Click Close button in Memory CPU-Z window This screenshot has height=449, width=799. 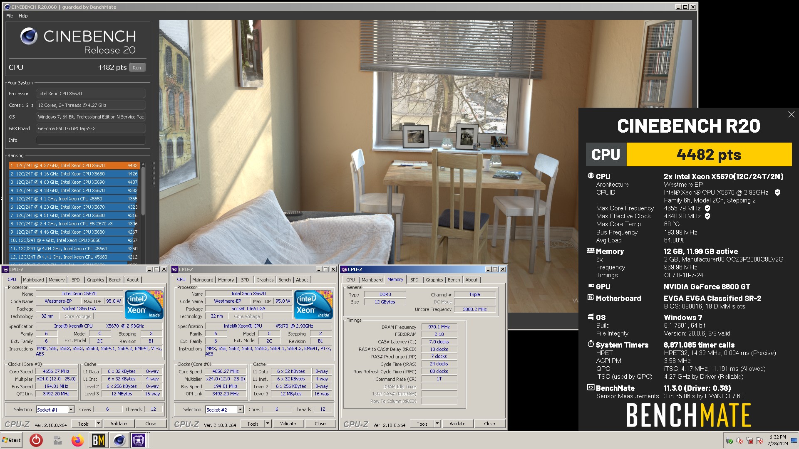point(489,424)
